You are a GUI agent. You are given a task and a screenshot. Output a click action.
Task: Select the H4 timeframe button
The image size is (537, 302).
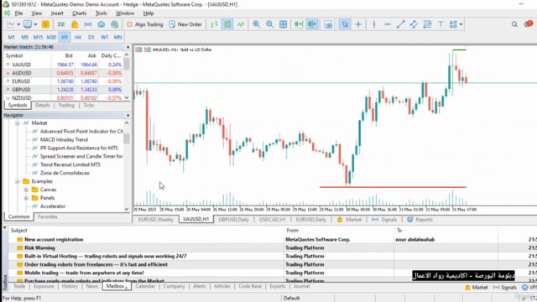tap(78, 37)
